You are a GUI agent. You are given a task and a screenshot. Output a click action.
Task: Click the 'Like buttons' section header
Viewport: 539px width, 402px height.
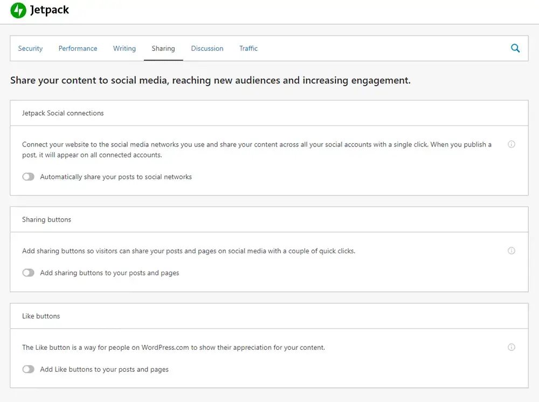(41, 316)
